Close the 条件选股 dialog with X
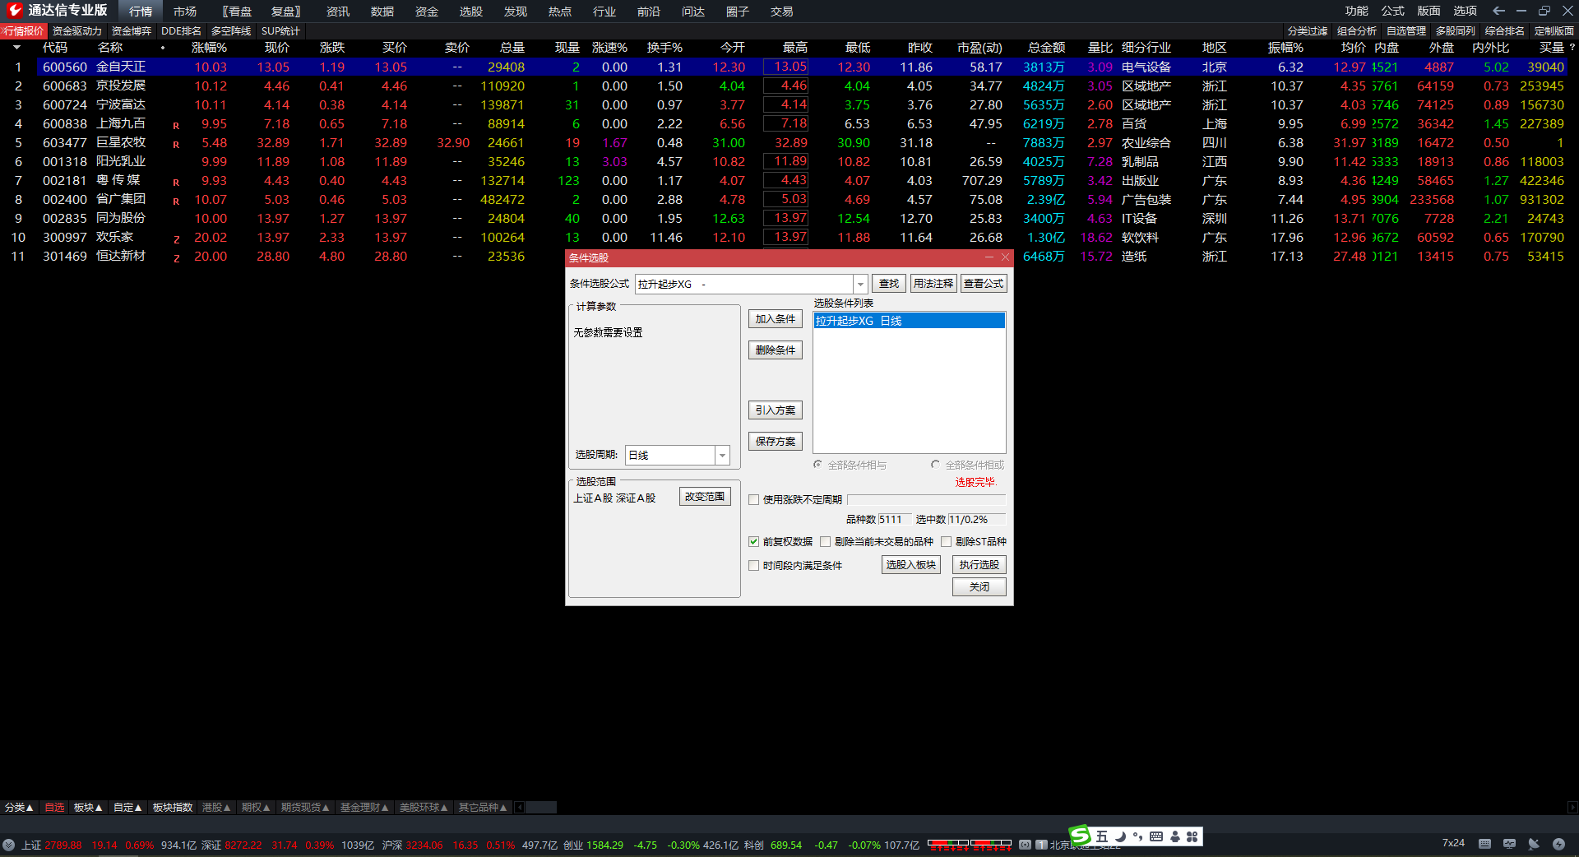 [1005, 257]
